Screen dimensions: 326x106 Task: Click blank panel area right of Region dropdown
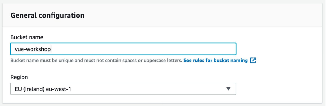(279, 89)
